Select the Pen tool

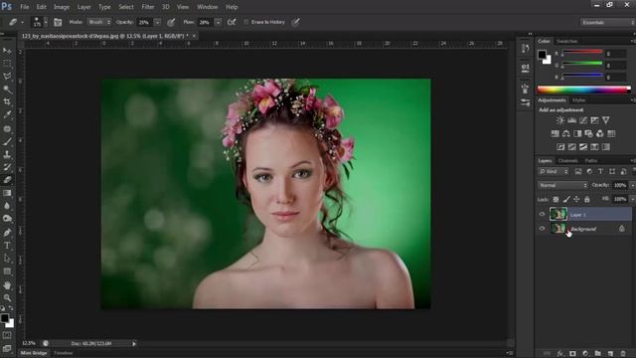[x=7, y=233]
